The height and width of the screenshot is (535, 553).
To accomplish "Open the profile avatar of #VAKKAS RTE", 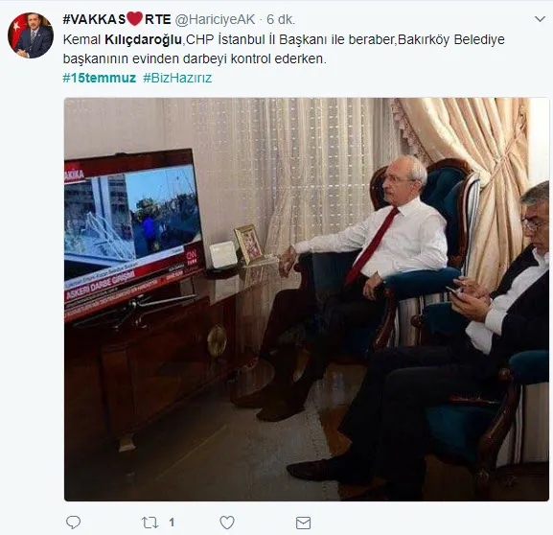I will click(x=31, y=35).
